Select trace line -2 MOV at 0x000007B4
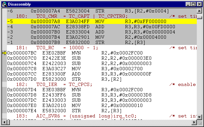The width and height of the screenshot is (204, 127). (x=102, y=37)
